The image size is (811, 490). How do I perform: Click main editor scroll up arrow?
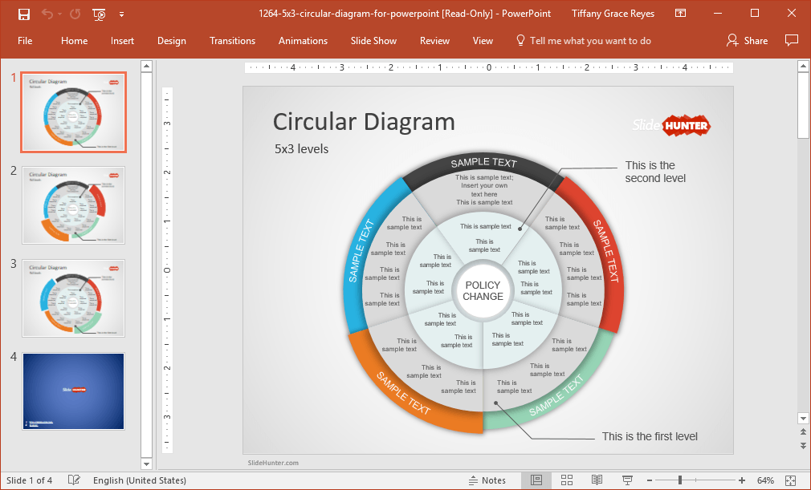pyautogui.click(x=803, y=66)
